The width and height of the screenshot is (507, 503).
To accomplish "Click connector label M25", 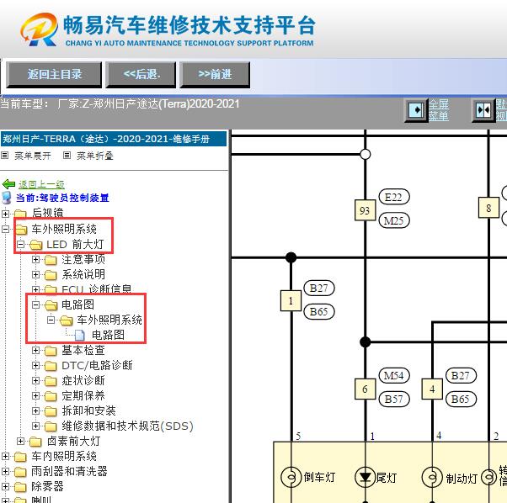I will coord(394,220).
